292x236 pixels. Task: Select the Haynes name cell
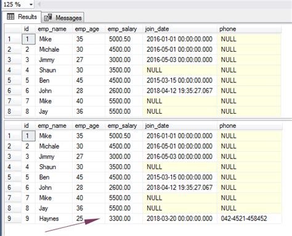coord(54,218)
